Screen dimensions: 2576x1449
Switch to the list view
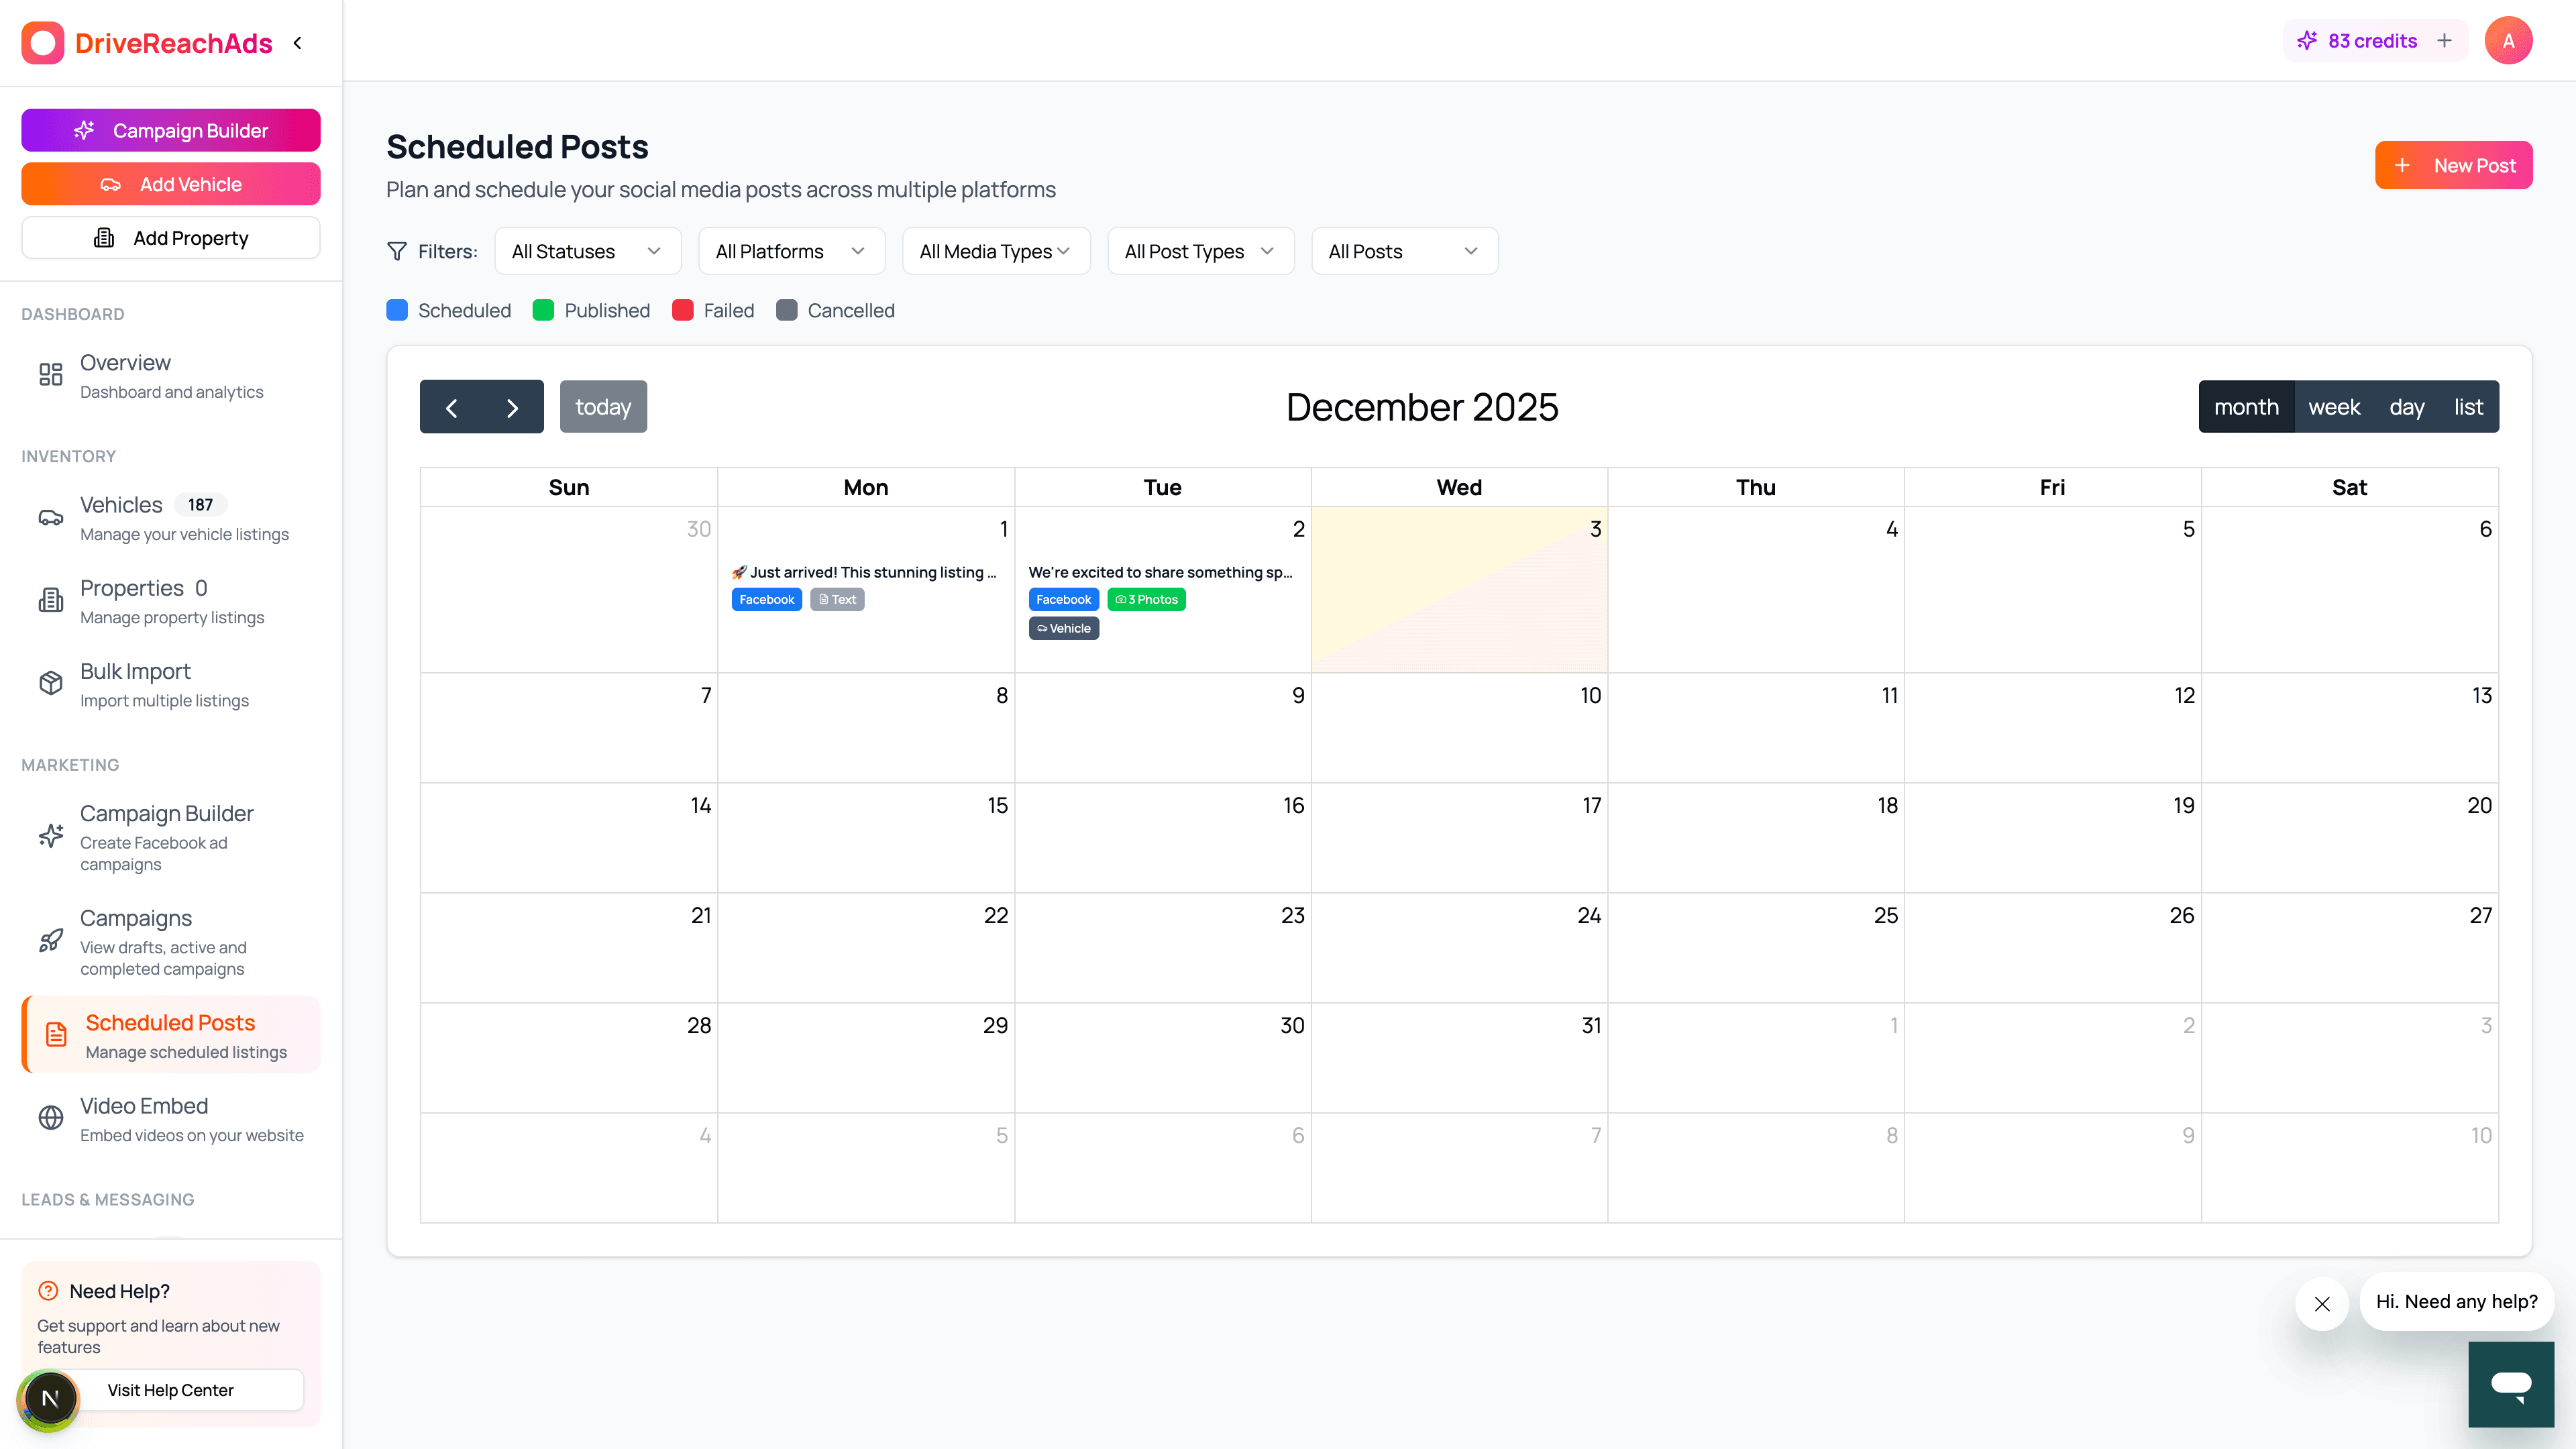coord(2467,406)
